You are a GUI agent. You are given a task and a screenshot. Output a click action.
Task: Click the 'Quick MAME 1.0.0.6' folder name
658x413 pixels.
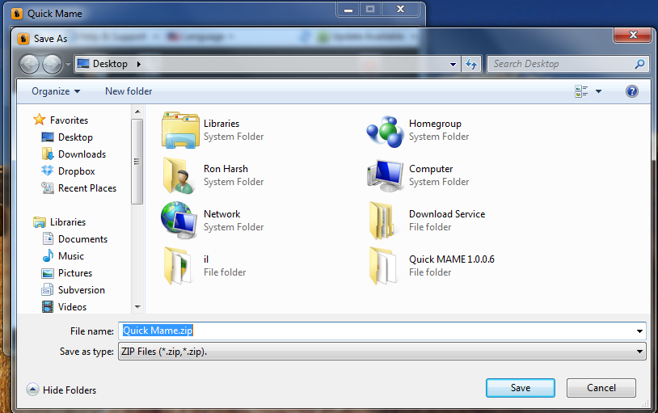452,259
